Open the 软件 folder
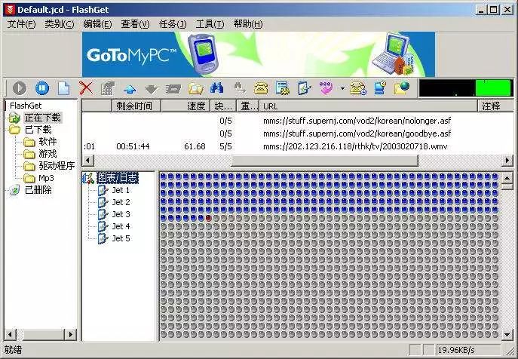The width and height of the screenshot is (518, 359). [48, 142]
